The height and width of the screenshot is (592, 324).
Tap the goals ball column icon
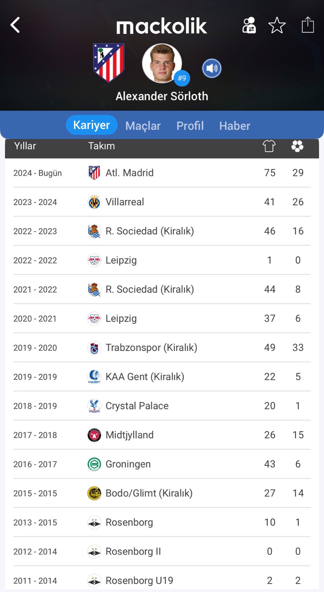pyautogui.click(x=297, y=146)
